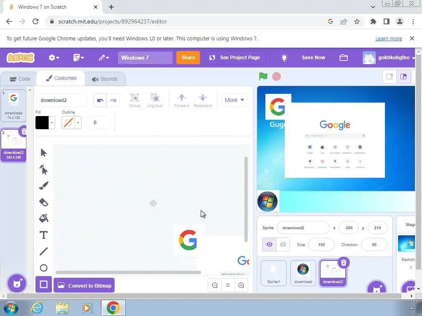Select the Eraser tool
422x316 pixels.
pos(44,202)
